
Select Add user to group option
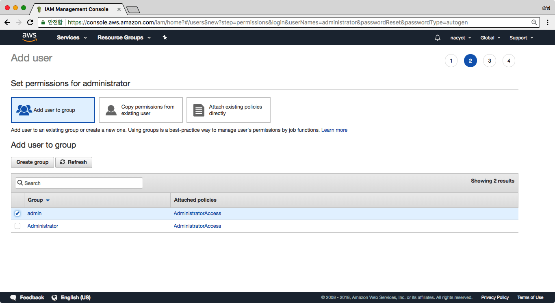tap(53, 110)
